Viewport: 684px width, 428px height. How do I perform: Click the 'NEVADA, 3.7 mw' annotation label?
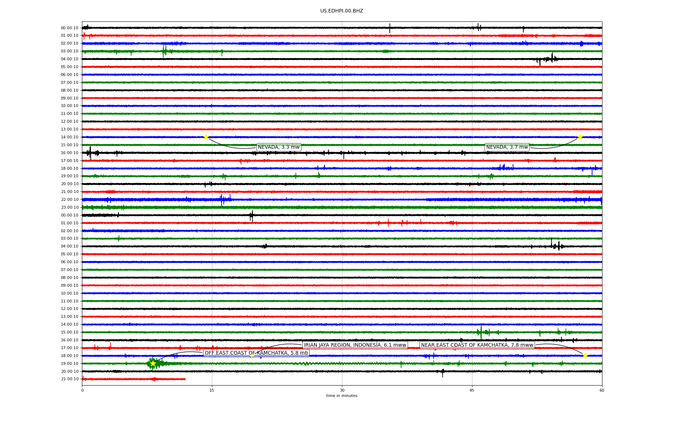coord(507,147)
